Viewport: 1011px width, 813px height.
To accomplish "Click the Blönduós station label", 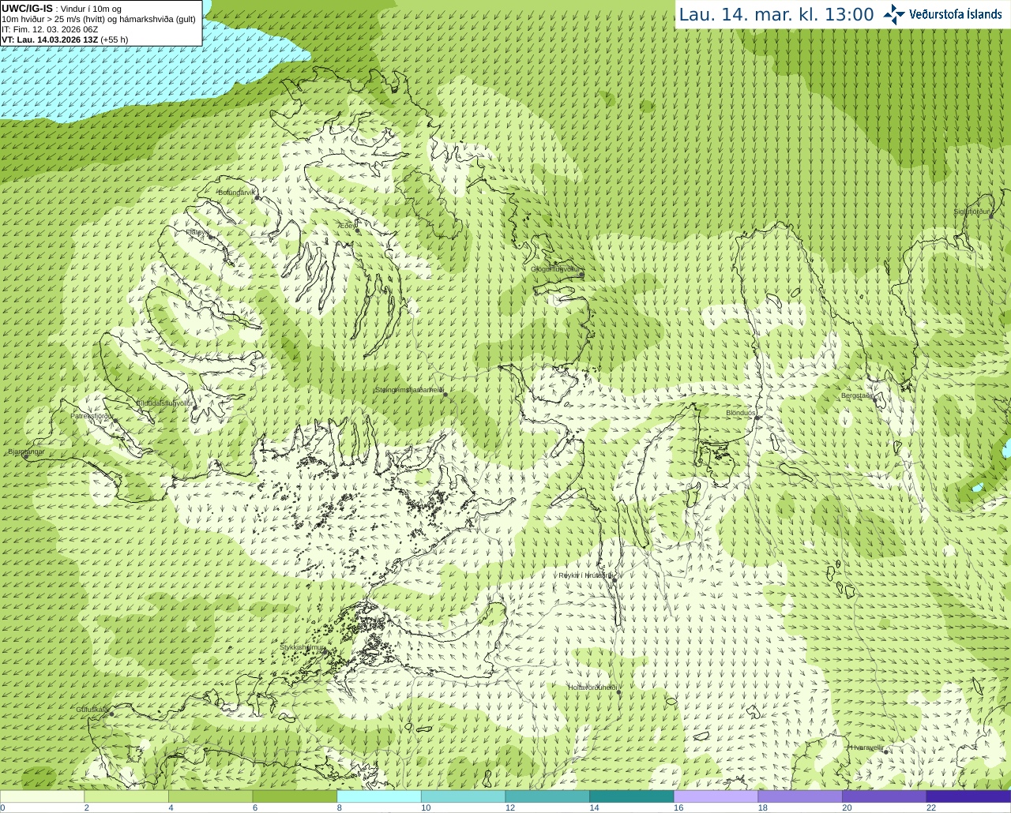I will click(741, 413).
